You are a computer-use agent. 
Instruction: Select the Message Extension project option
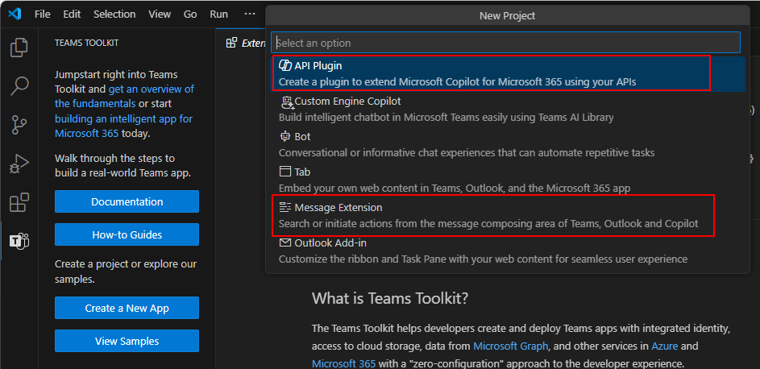coord(508,215)
